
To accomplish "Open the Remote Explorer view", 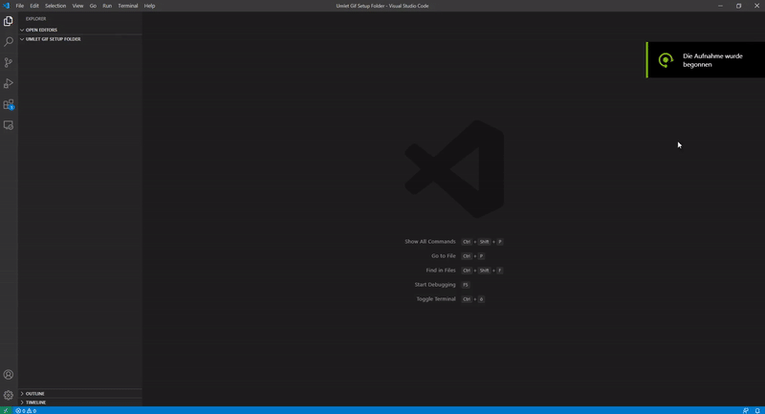I will pyautogui.click(x=9, y=125).
